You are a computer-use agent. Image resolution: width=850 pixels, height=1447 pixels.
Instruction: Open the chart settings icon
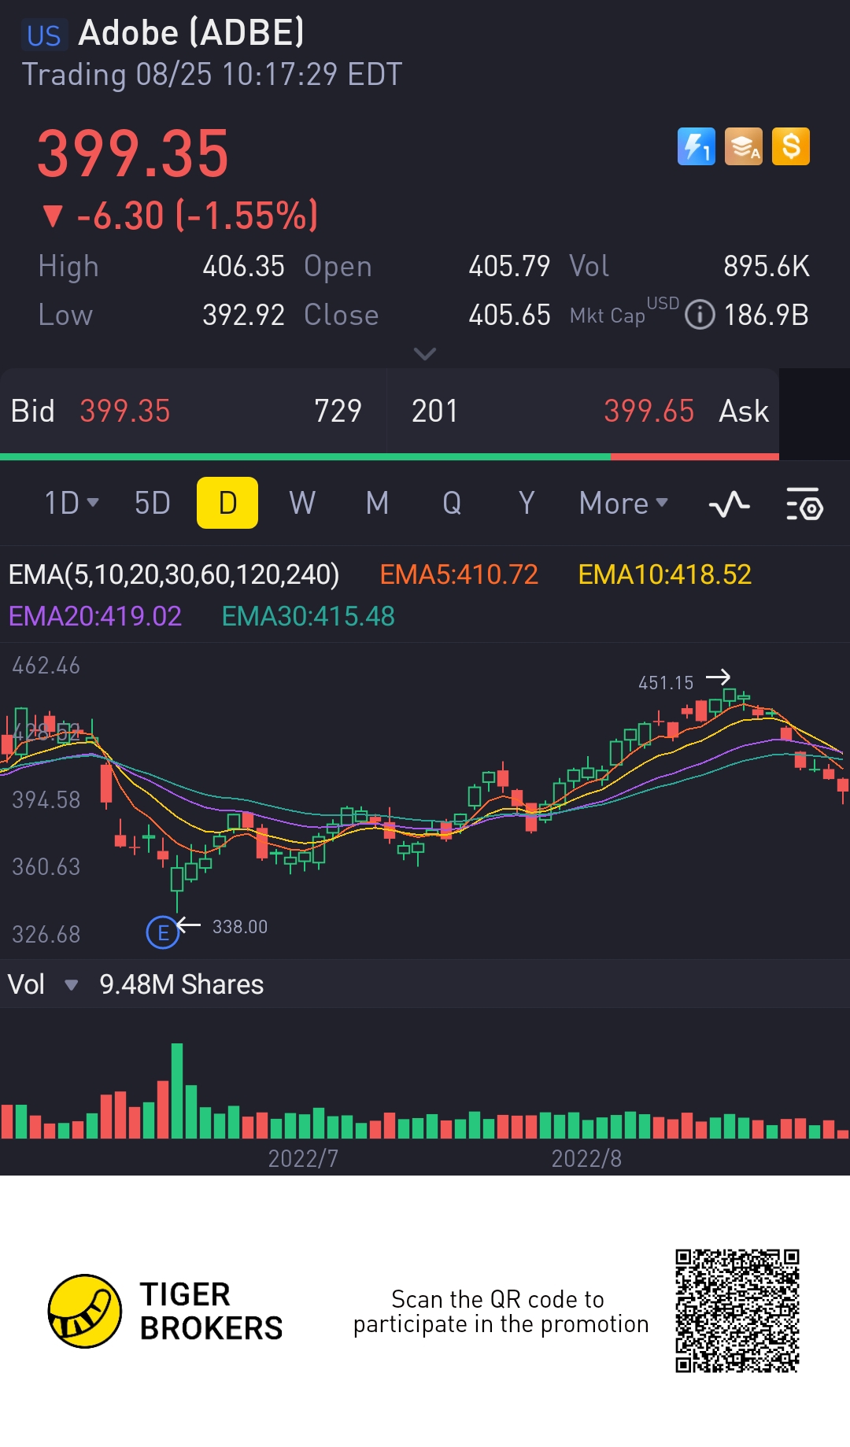(804, 504)
